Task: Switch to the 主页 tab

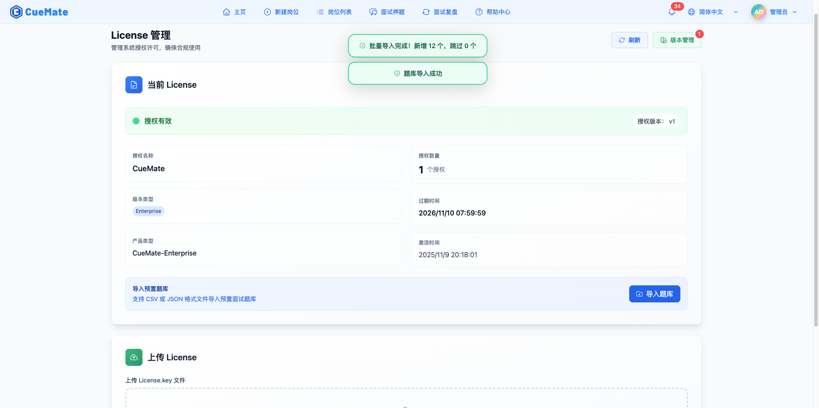Action: (x=234, y=11)
